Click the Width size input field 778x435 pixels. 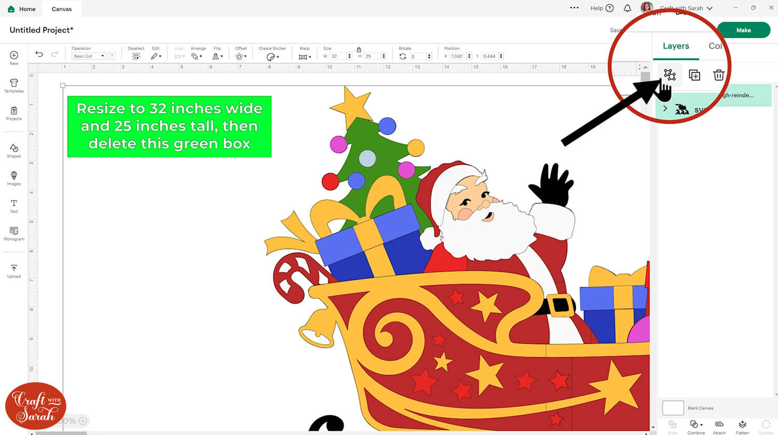pyautogui.click(x=338, y=56)
